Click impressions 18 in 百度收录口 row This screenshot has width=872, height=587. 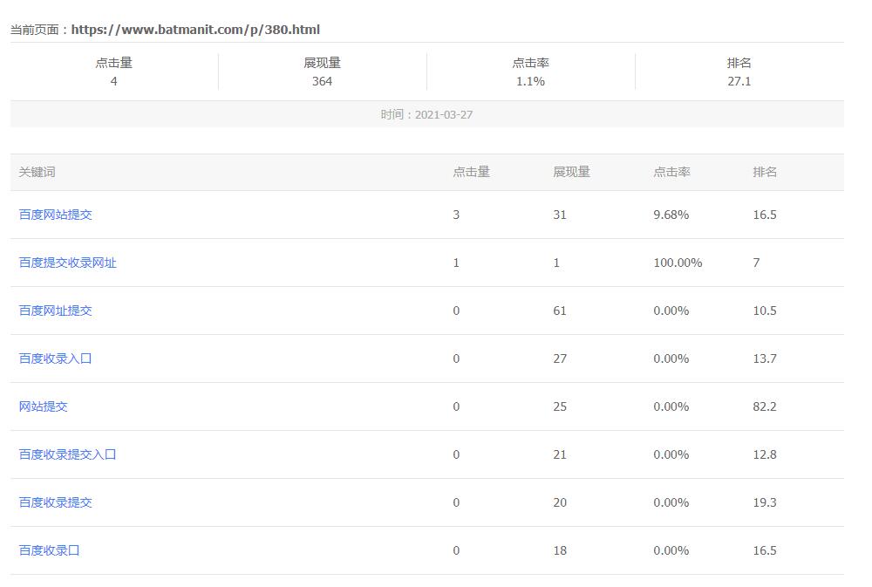560,550
